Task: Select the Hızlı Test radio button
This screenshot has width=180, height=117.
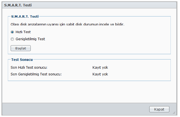Action: 12,32
